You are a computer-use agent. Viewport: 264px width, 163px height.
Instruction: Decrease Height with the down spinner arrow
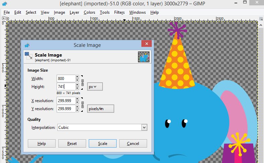tap(77, 88)
